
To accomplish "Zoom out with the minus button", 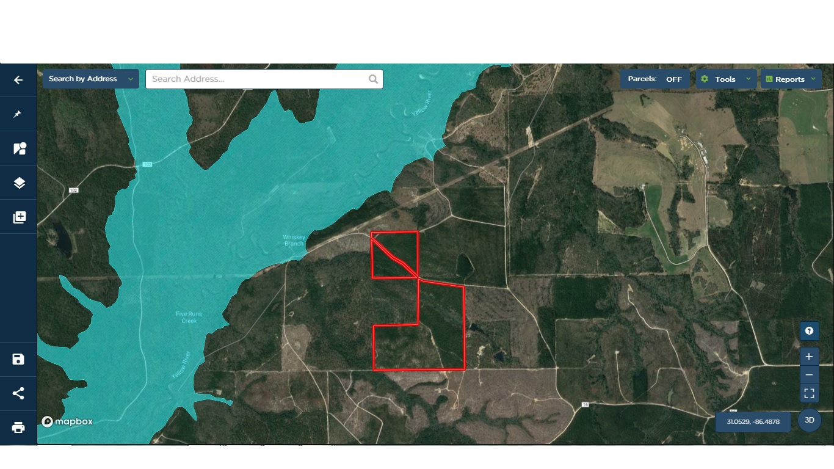I will 809,374.
